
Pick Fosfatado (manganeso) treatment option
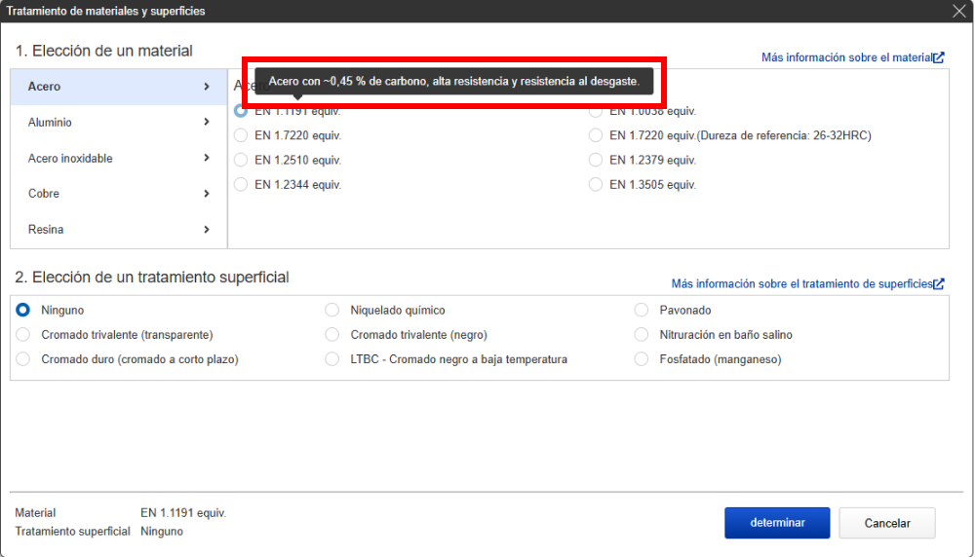click(641, 359)
